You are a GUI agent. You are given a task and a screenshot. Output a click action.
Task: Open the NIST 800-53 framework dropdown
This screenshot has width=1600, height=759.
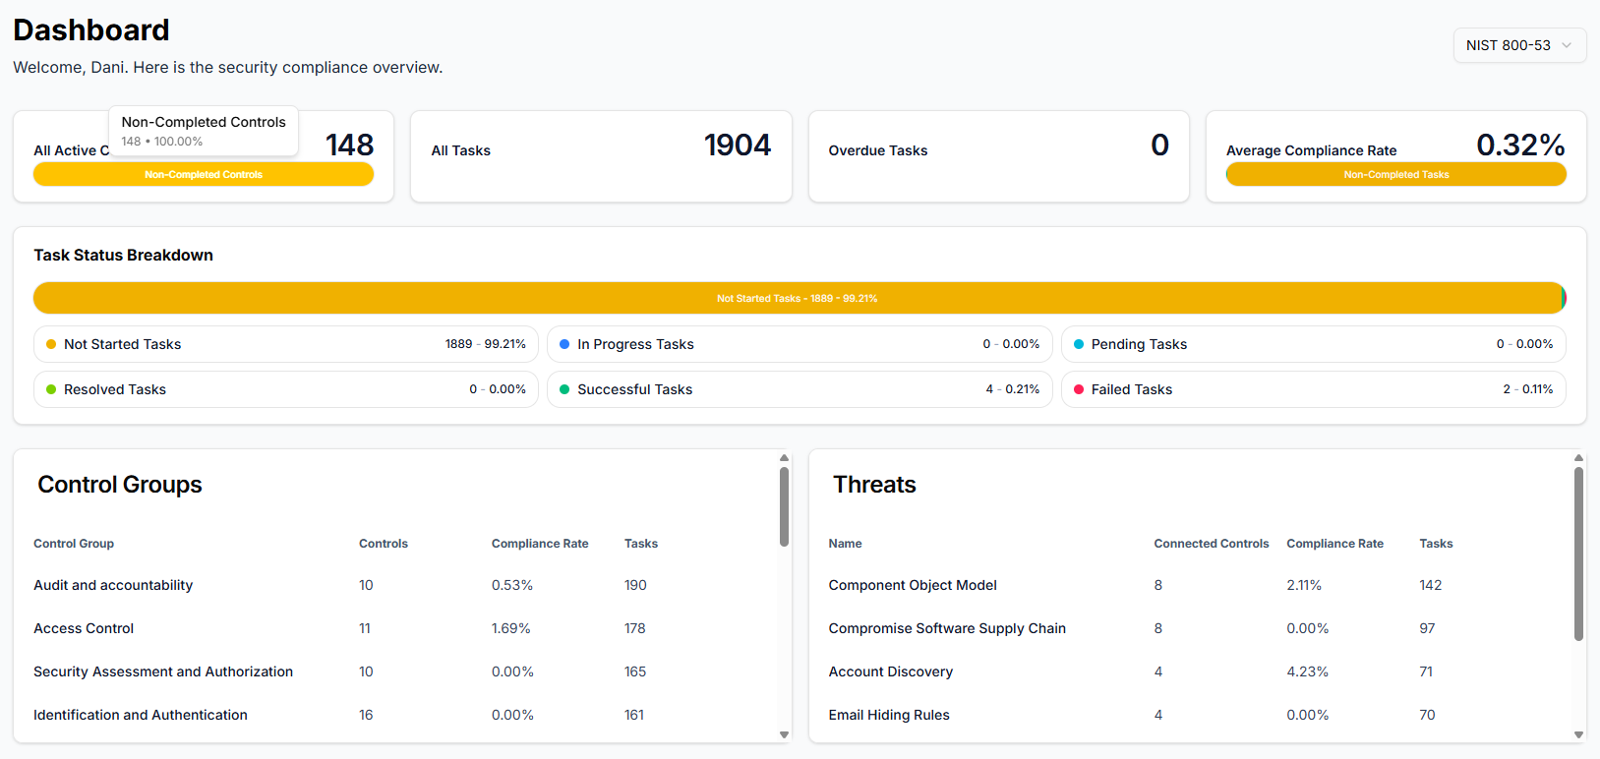click(1519, 45)
